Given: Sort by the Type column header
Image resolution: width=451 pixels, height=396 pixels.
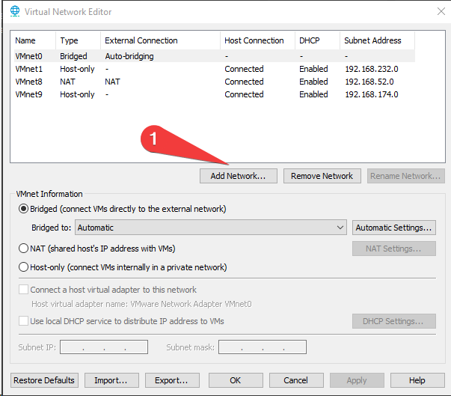Looking at the screenshot, I should click(x=78, y=40).
